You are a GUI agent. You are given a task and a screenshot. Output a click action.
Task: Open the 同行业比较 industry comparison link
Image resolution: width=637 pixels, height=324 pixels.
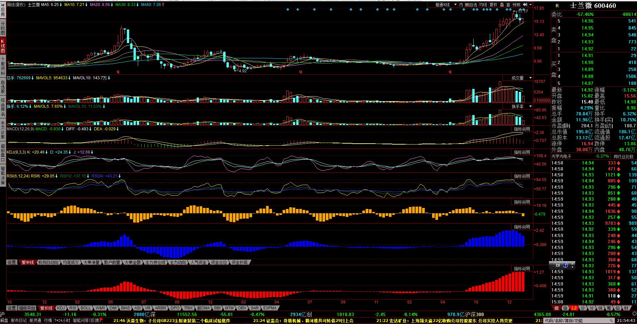point(623,156)
